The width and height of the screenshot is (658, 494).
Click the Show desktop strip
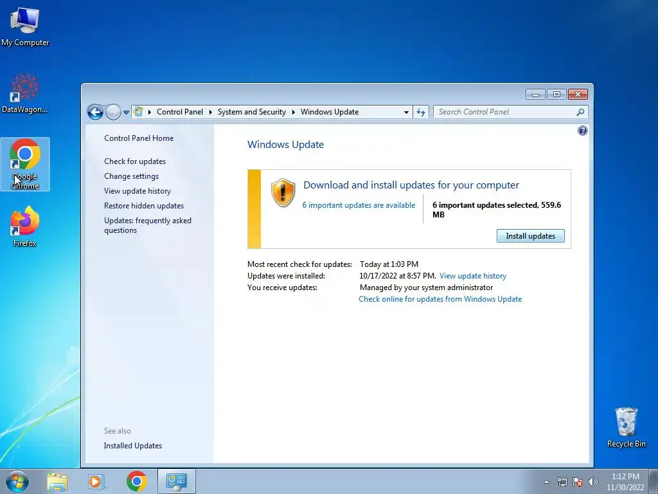click(654, 481)
